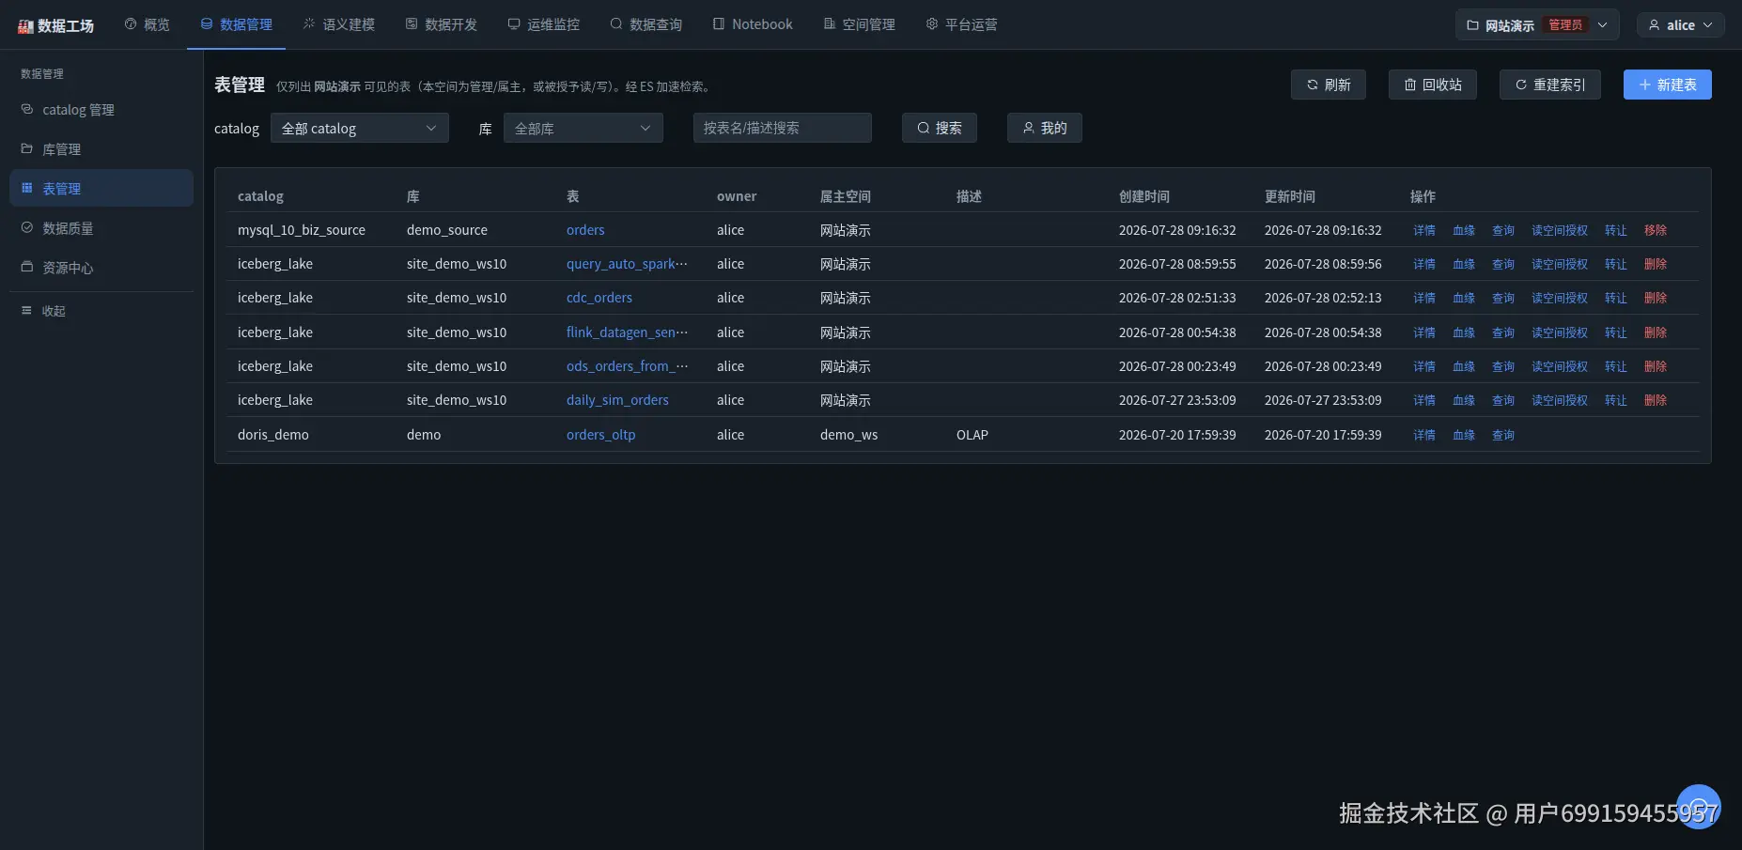Click the 重建索引 button

point(1550,85)
